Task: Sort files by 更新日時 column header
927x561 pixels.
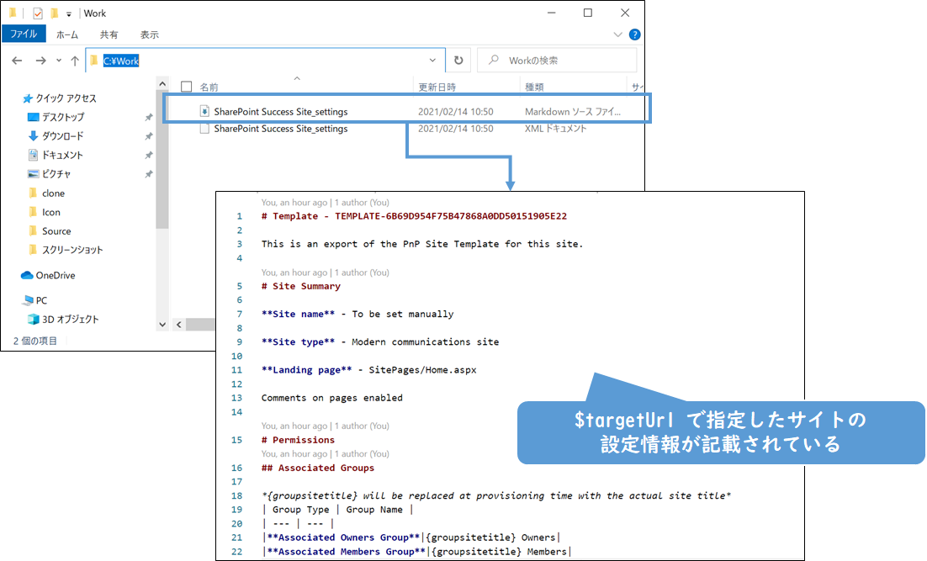Action: 437,87
